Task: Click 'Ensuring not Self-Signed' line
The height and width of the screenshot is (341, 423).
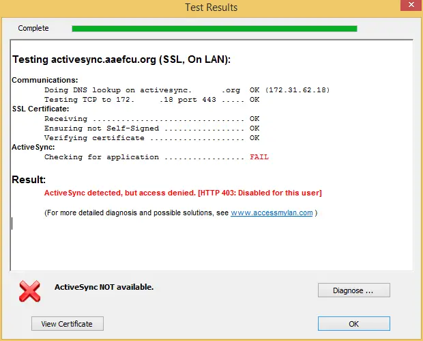Action: coord(152,128)
